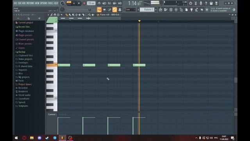Open the piano roll wrench tools icon
The image size is (250, 141).
point(52,15)
